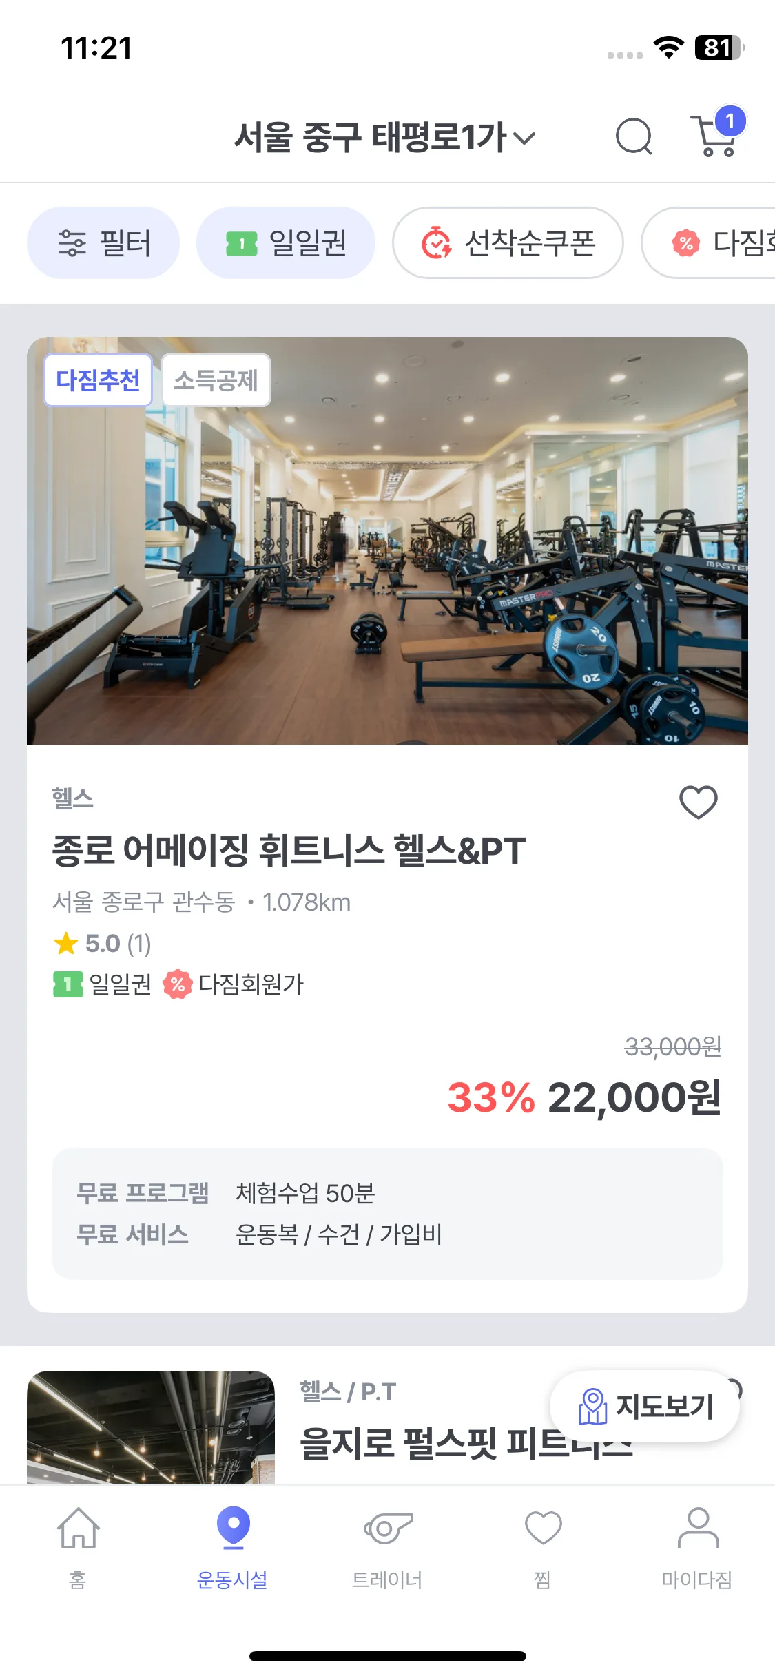Open 종로 어메이징 휘트니스 헬스&PT title

click(x=289, y=850)
